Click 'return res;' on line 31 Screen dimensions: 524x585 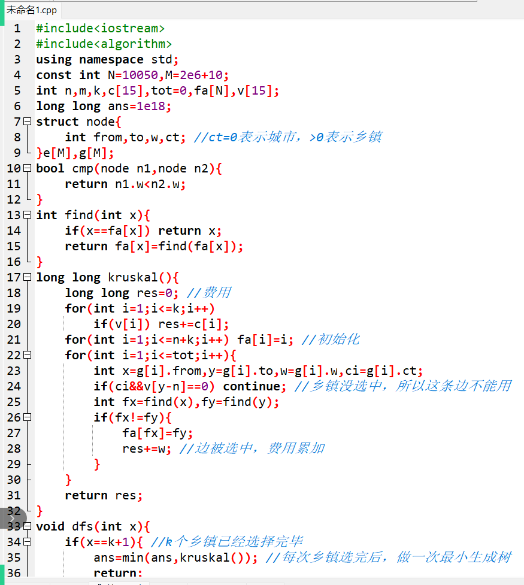104,495
